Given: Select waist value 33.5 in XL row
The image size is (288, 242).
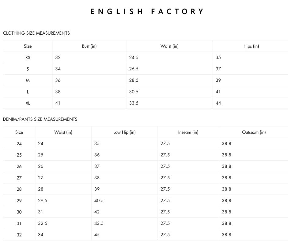Looking at the screenshot, I should point(134,103).
